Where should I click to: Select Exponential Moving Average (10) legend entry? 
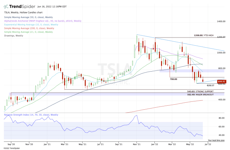(x=31, y=25)
